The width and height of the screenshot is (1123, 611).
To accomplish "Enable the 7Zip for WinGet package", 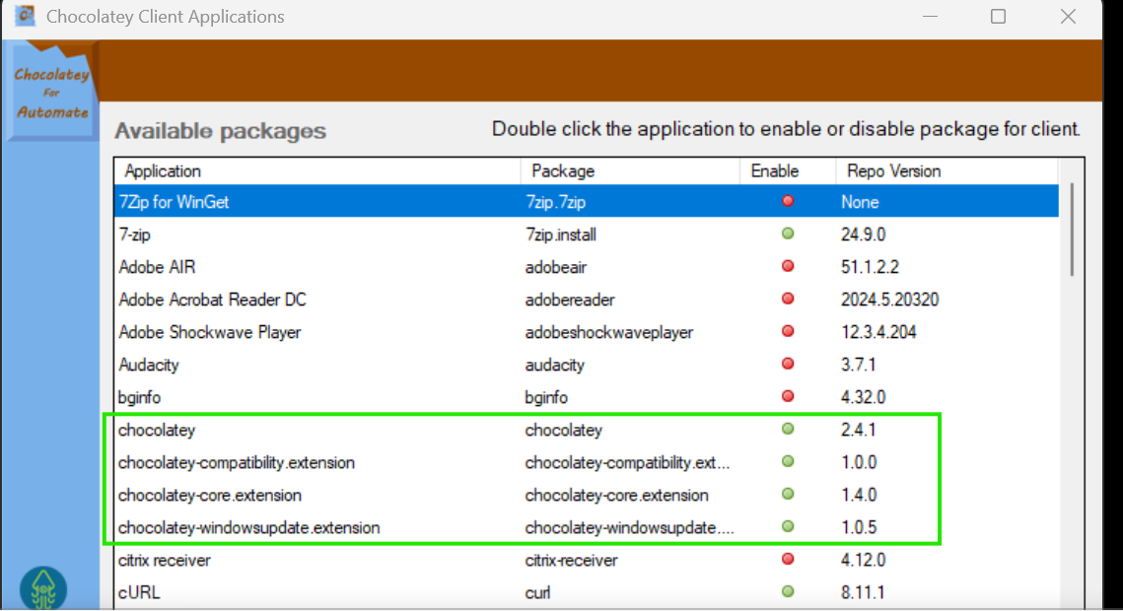I will point(787,201).
